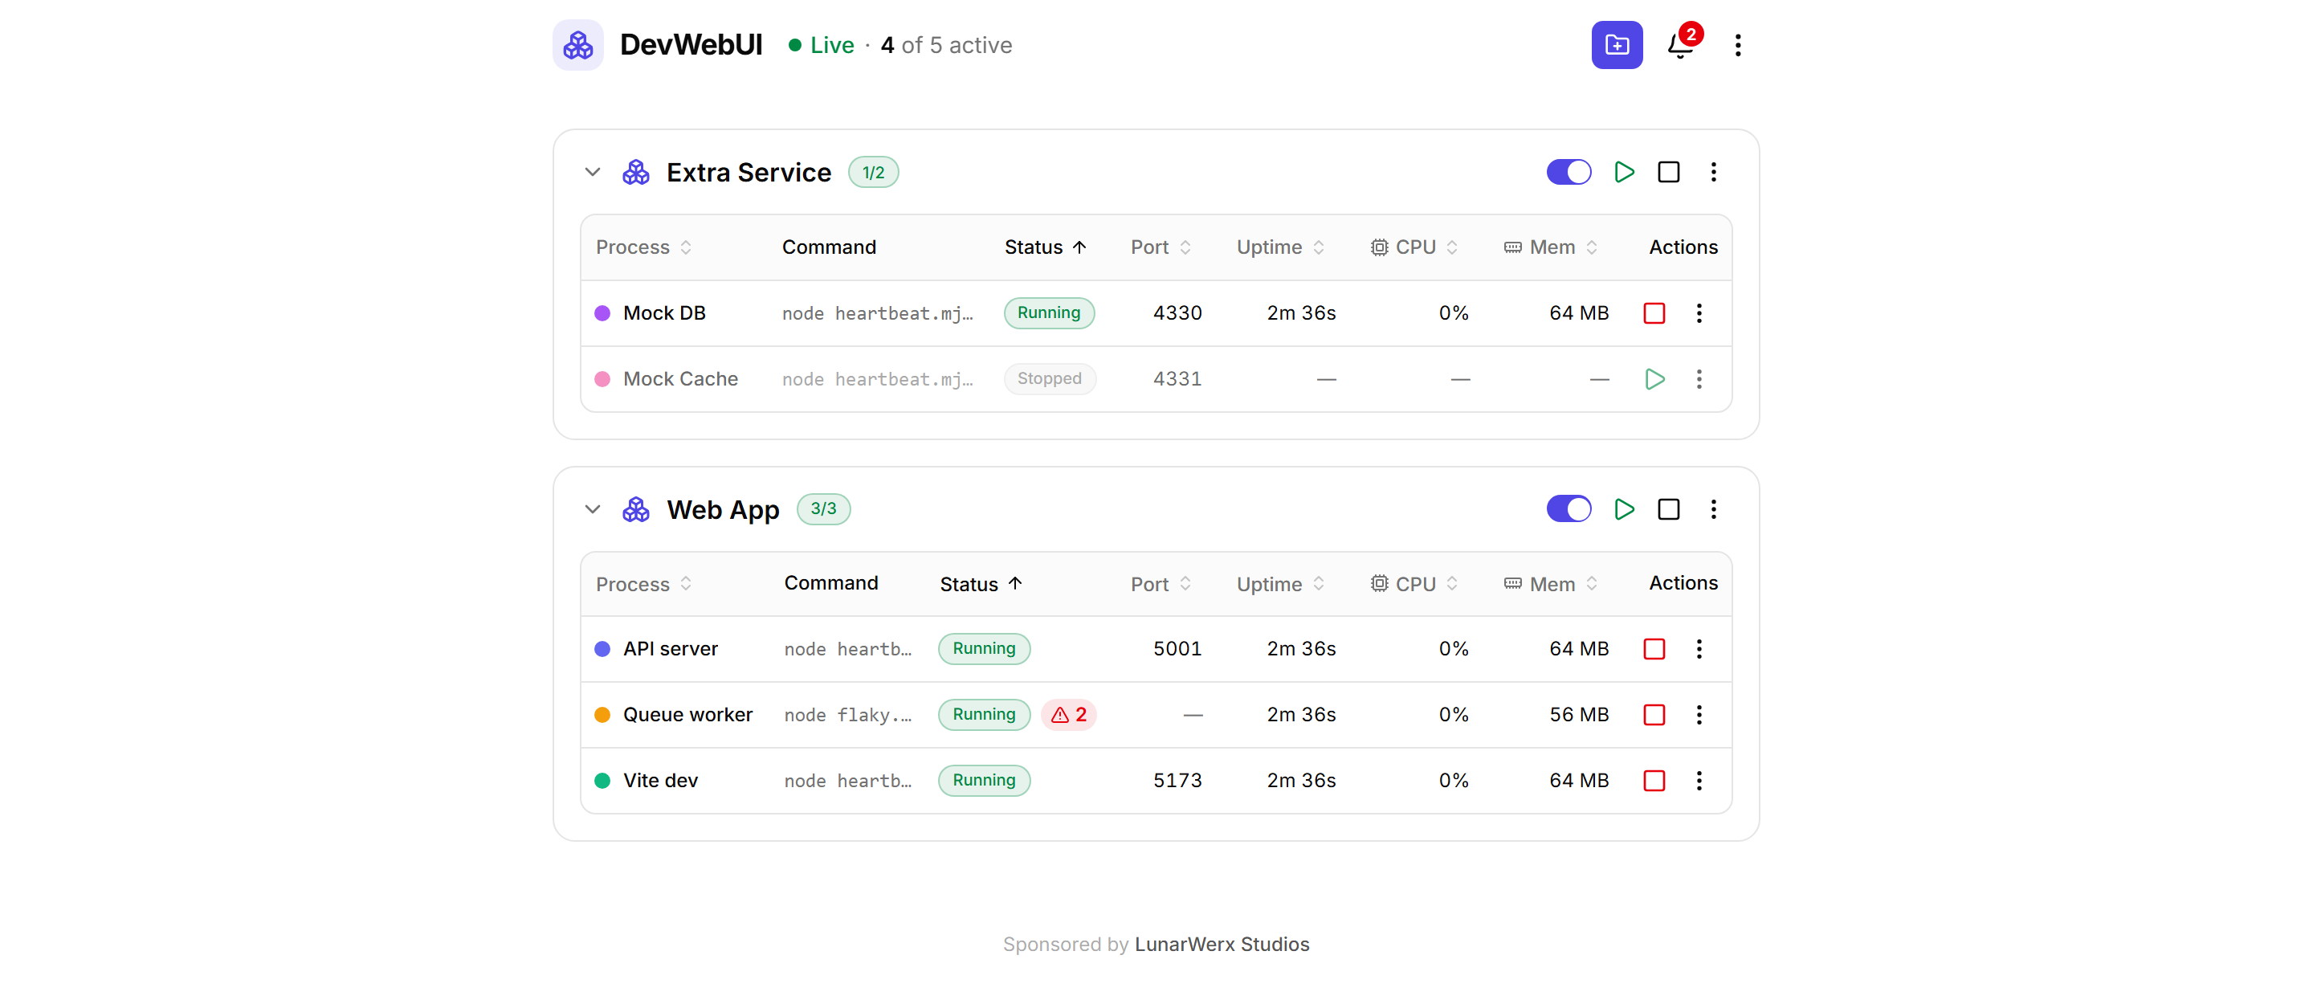
Task: Click the Live status indicator
Action: 821,45
